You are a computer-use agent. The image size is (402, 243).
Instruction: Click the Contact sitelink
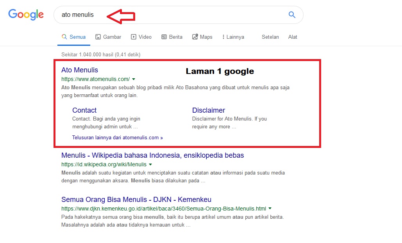pos(84,110)
